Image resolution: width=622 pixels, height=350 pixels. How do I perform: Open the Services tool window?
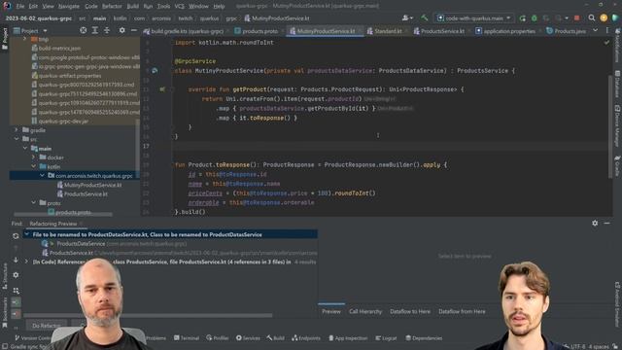pyautogui.click(x=248, y=338)
